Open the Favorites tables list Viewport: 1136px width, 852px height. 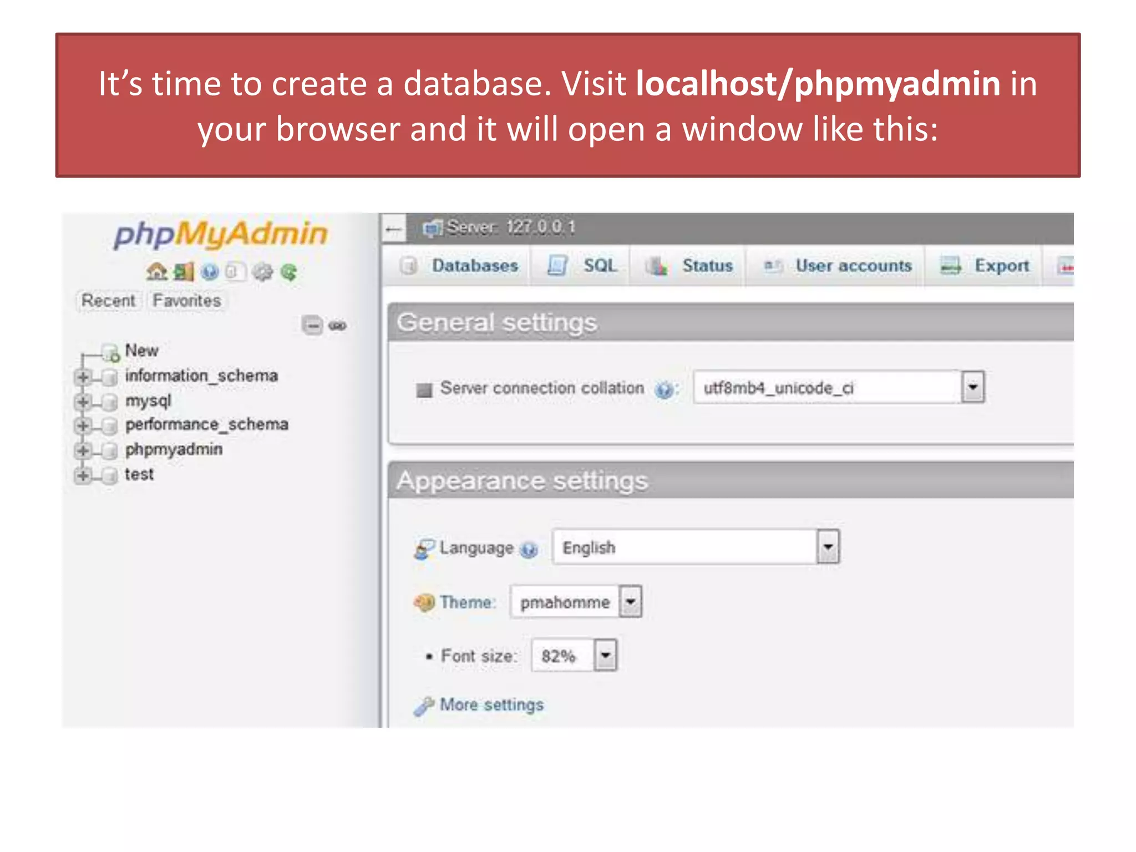[x=187, y=301]
